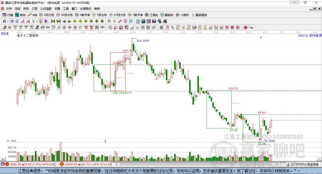Select the percent (%) line tool
322x174 pixels.
coord(173,27)
